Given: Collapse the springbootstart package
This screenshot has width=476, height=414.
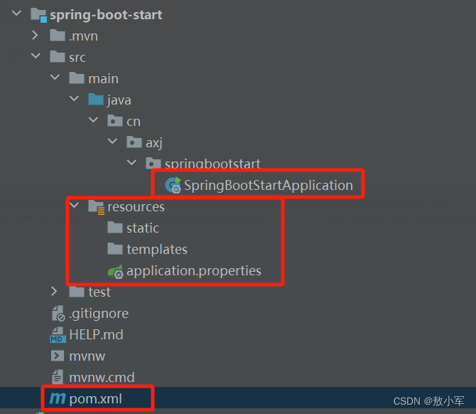Looking at the screenshot, I should [x=131, y=162].
